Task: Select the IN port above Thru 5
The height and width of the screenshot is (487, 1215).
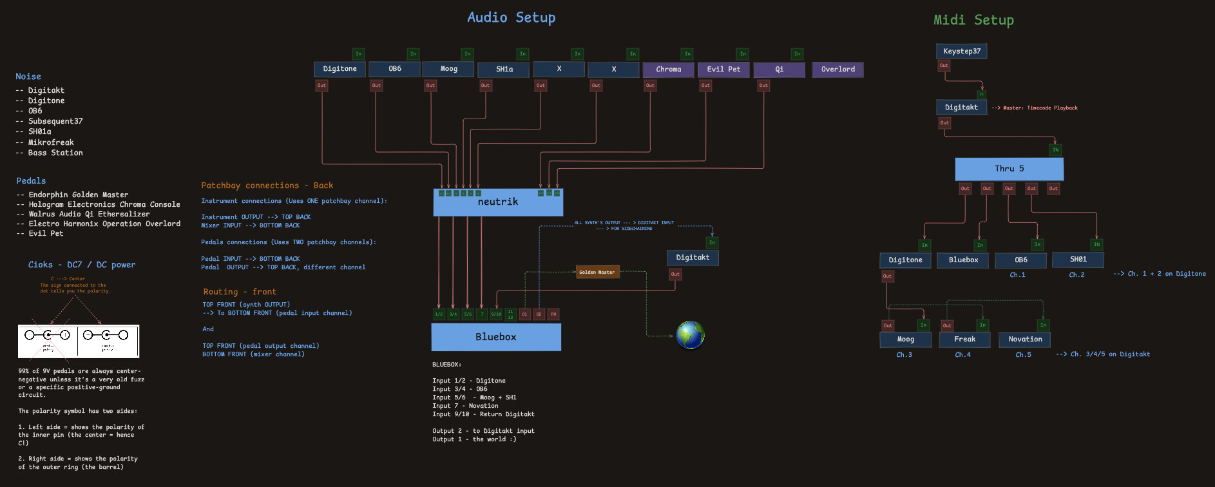Action: coord(1055,150)
